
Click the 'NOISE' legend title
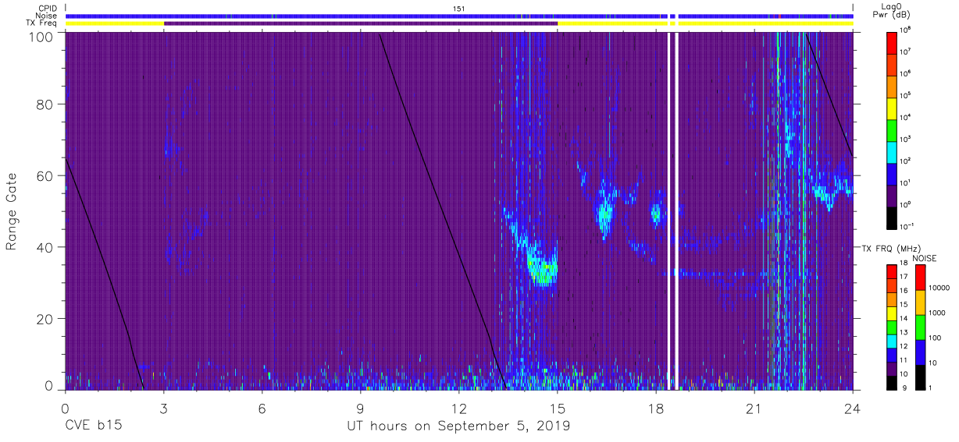[x=925, y=257]
